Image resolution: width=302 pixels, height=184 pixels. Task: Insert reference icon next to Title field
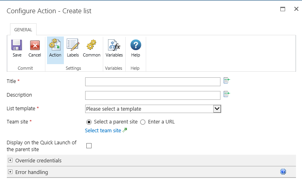tap(227, 81)
